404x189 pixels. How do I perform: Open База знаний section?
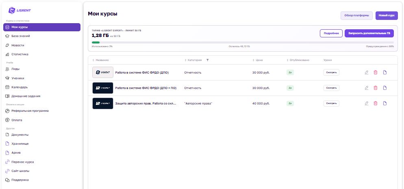point(42,36)
